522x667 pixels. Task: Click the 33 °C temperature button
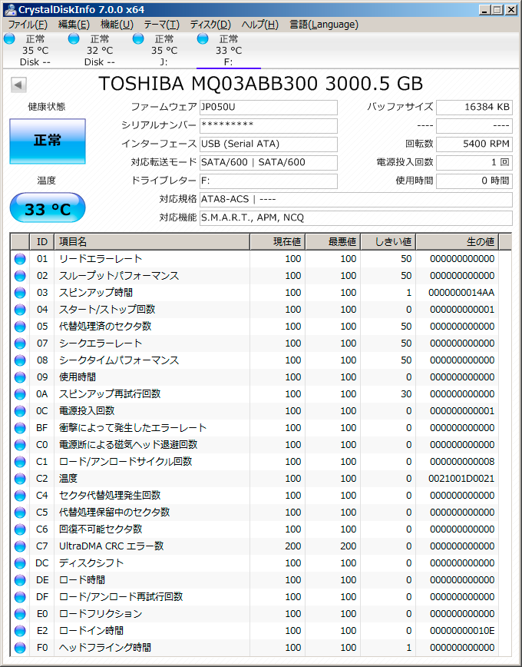coord(48,207)
